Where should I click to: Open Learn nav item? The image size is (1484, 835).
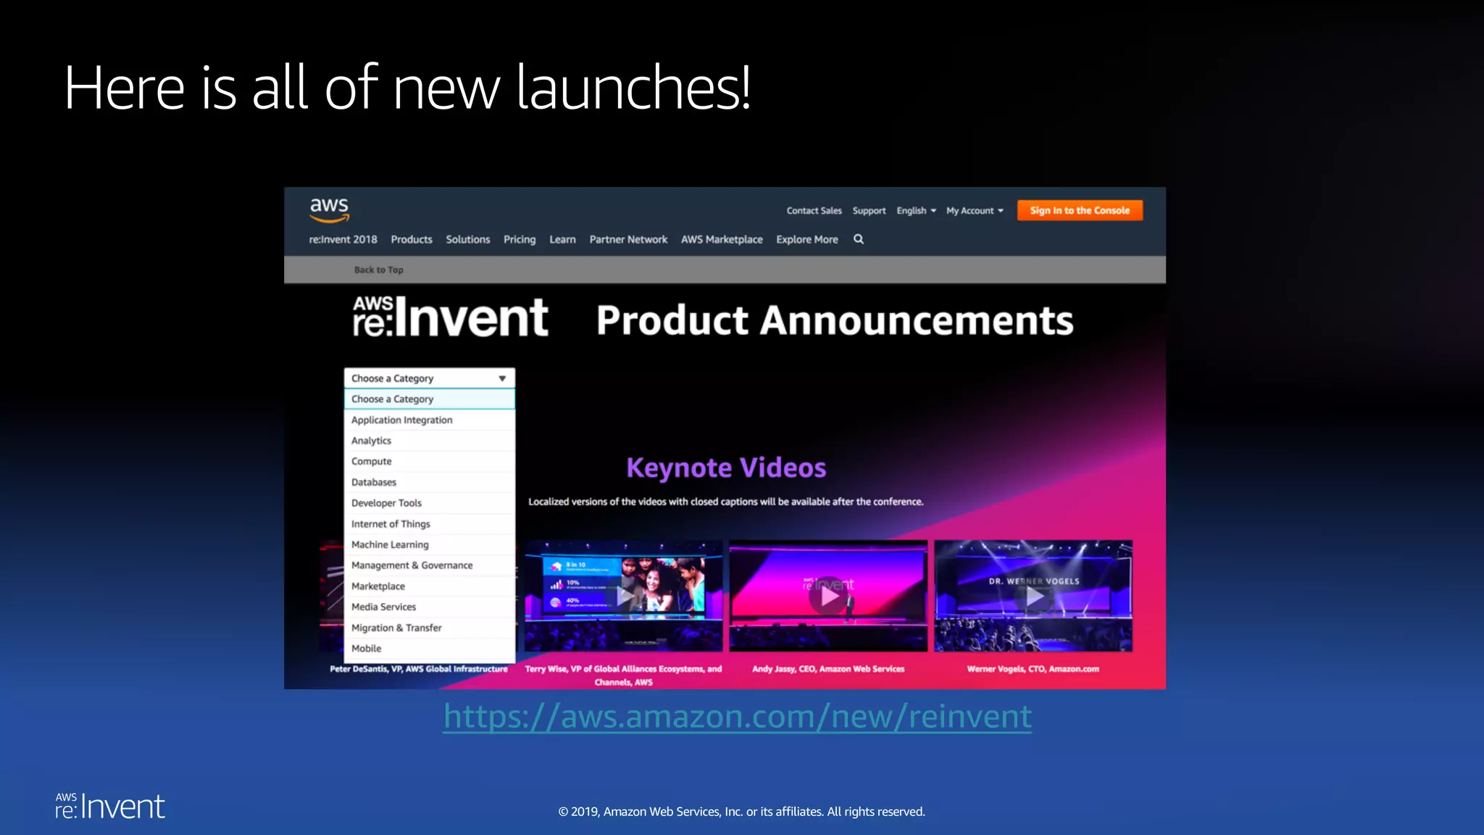562,239
